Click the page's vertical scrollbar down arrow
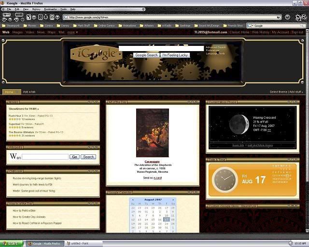The height and width of the screenshot is (247, 309). click(x=307, y=231)
